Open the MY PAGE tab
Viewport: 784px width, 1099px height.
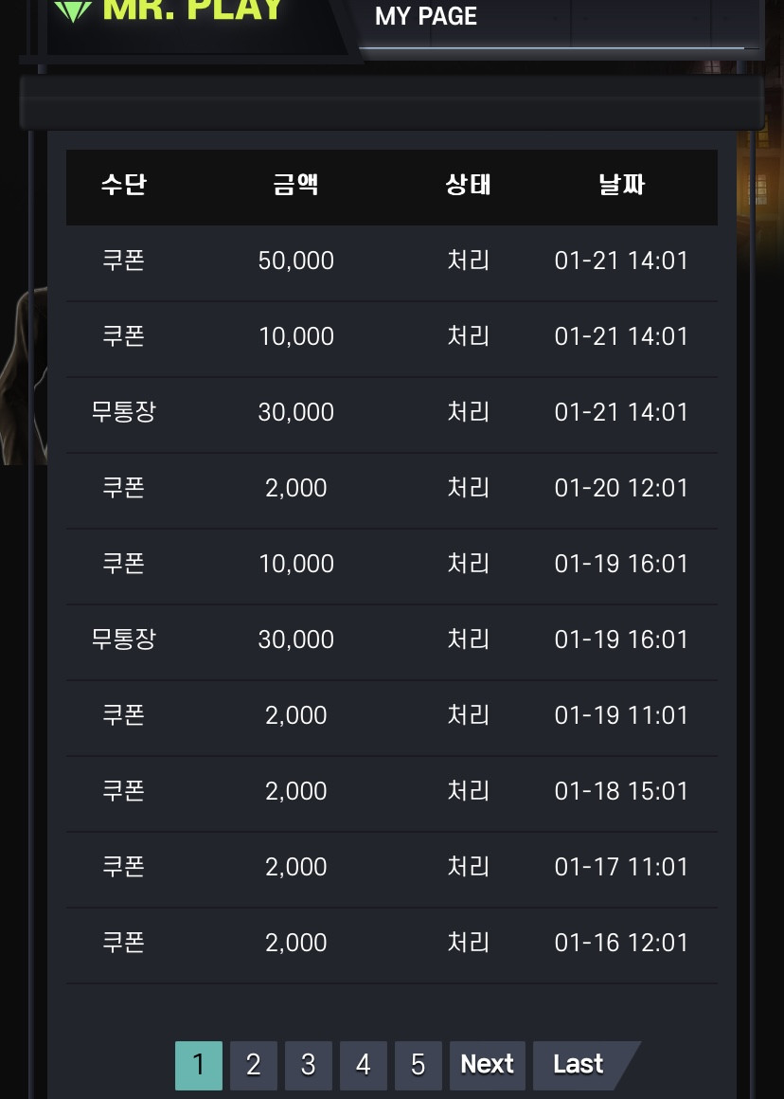point(426,16)
